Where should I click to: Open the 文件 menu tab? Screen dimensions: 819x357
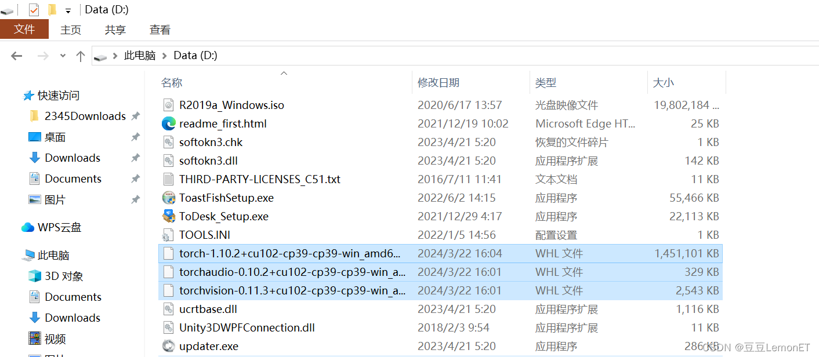(x=24, y=30)
